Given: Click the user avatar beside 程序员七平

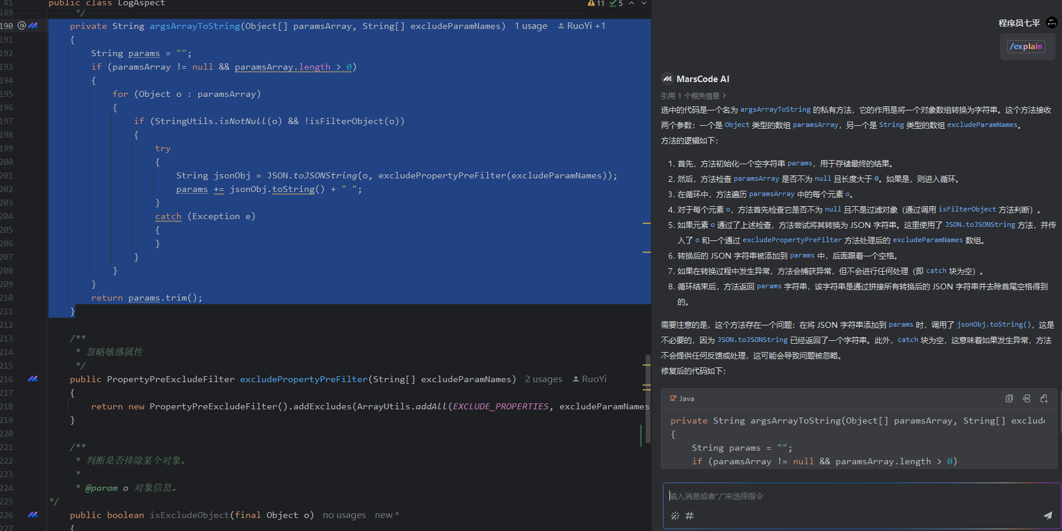Looking at the screenshot, I should [1051, 23].
